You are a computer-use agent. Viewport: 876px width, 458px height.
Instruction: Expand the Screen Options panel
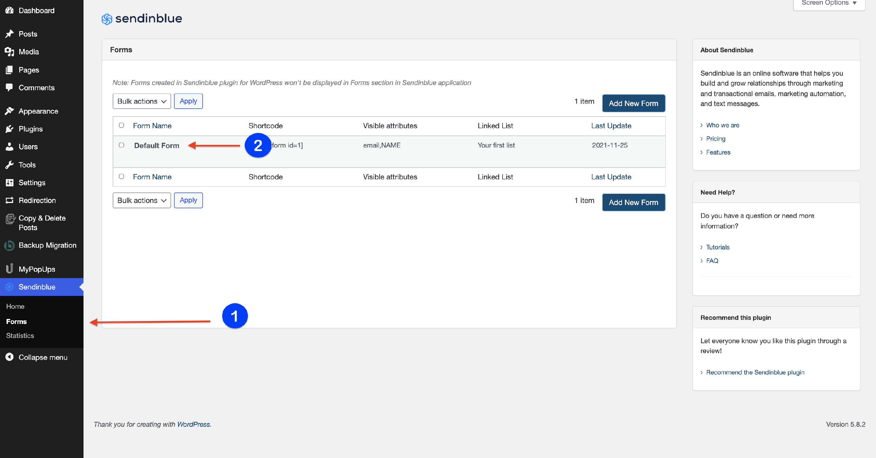coord(829,4)
